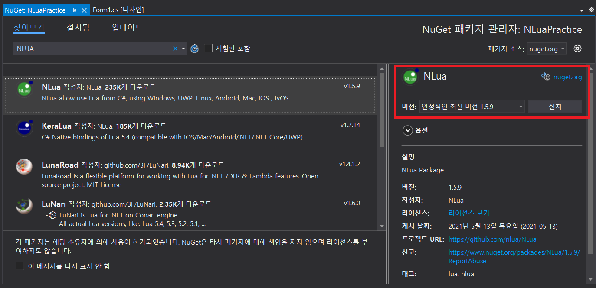Switch to the 설치됨 tab

[x=78, y=28]
